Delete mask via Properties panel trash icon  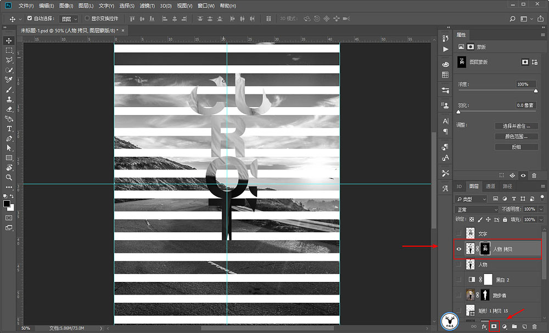(x=534, y=176)
